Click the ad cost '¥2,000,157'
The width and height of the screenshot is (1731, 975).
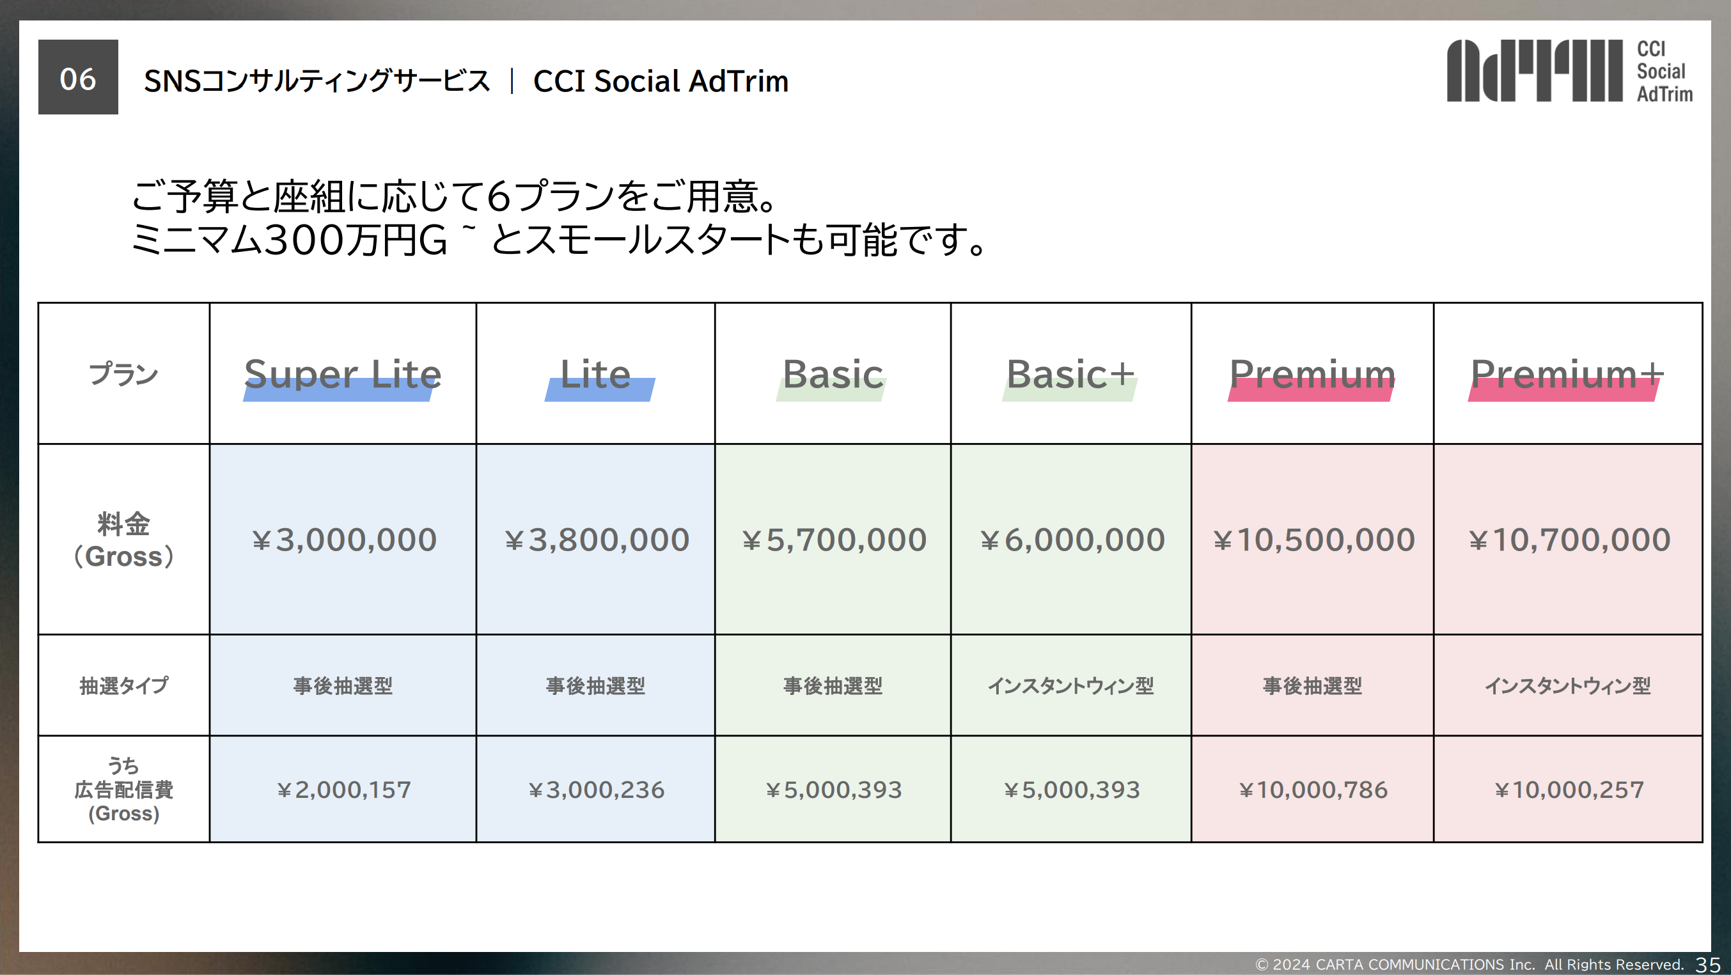click(x=343, y=790)
